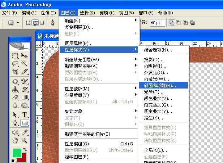Select the Rounded Rectangle shape tool
The width and height of the screenshot is (223, 163).
(x=25, y=123)
